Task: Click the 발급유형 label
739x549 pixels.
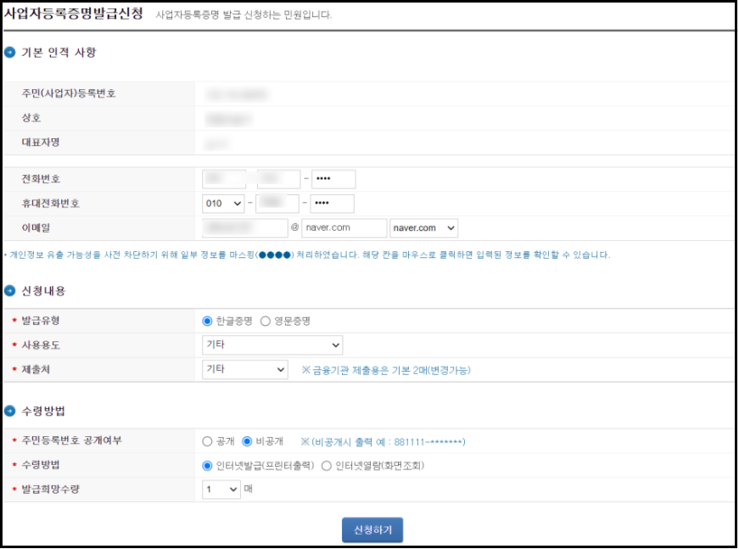Action: [x=41, y=321]
